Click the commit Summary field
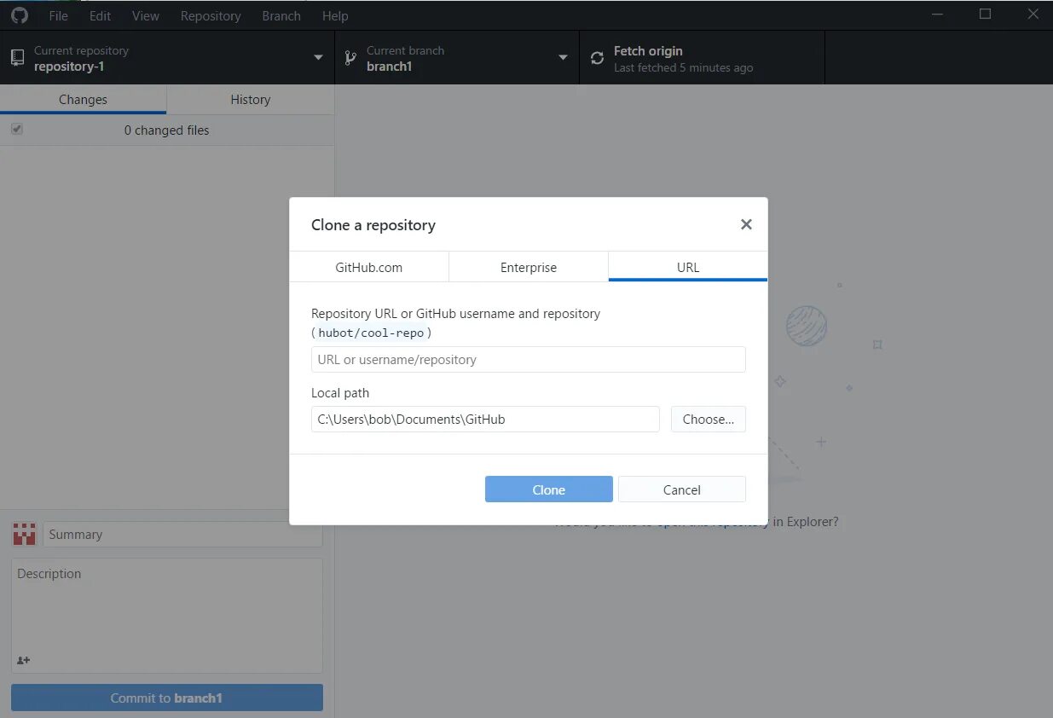 182,535
